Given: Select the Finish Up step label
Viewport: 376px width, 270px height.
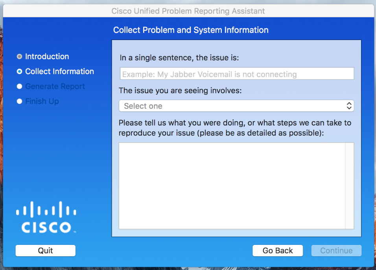Looking at the screenshot, I should pyautogui.click(x=42, y=101).
